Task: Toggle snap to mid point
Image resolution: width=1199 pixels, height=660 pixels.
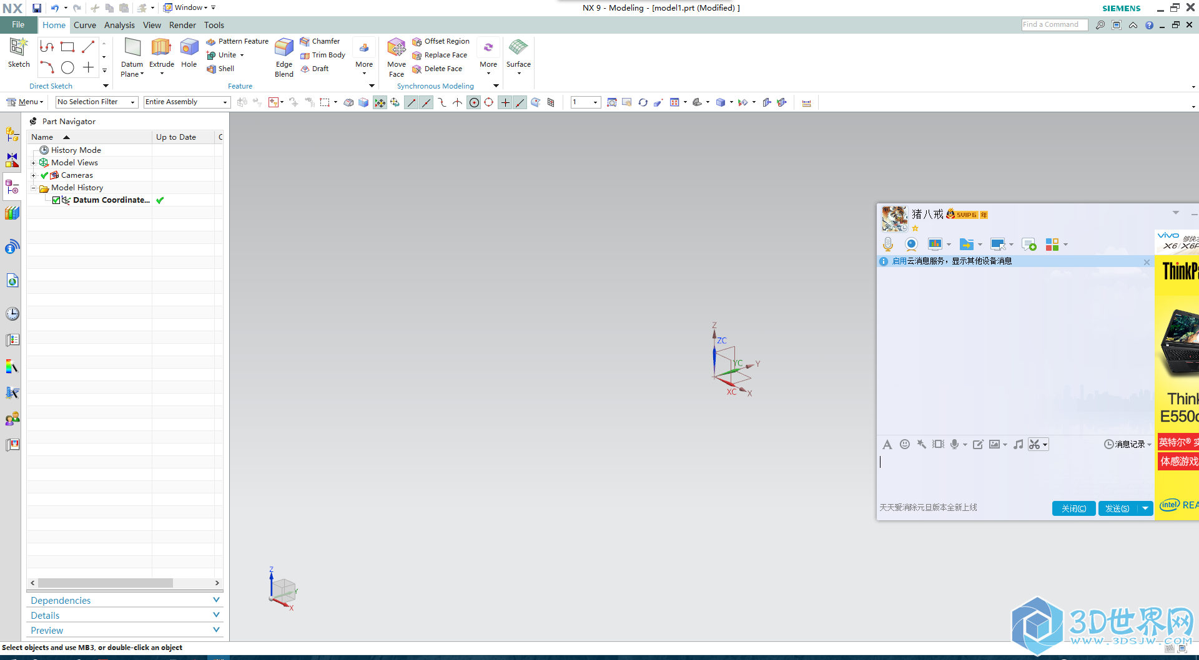Action: (x=426, y=102)
